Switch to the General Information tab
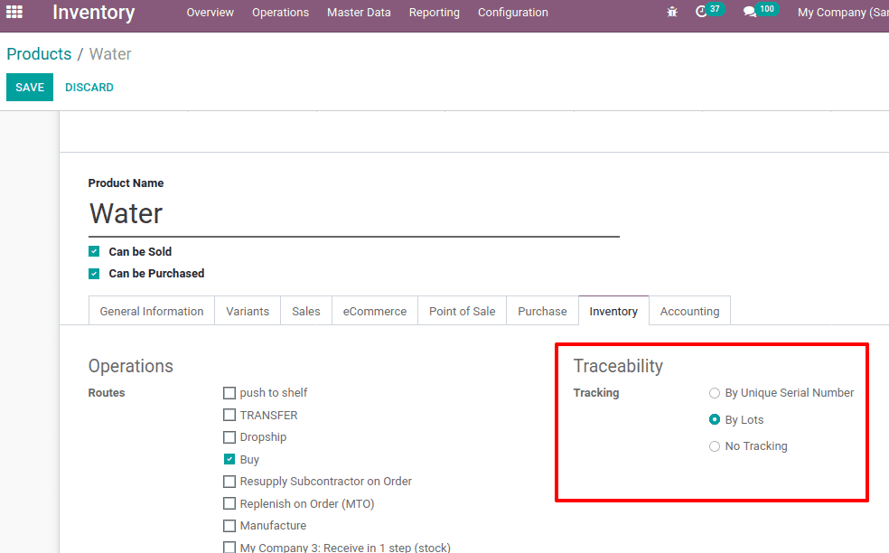 pyautogui.click(x=152, y=311)
